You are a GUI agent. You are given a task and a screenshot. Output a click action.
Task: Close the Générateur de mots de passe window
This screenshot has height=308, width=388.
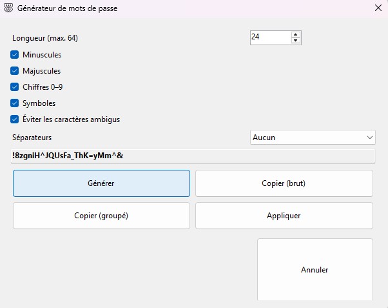[x=378, y=8]
